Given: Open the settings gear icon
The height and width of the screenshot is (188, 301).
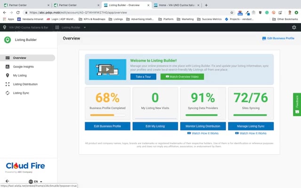Looking at the screenshot, I should coord(294,27).
